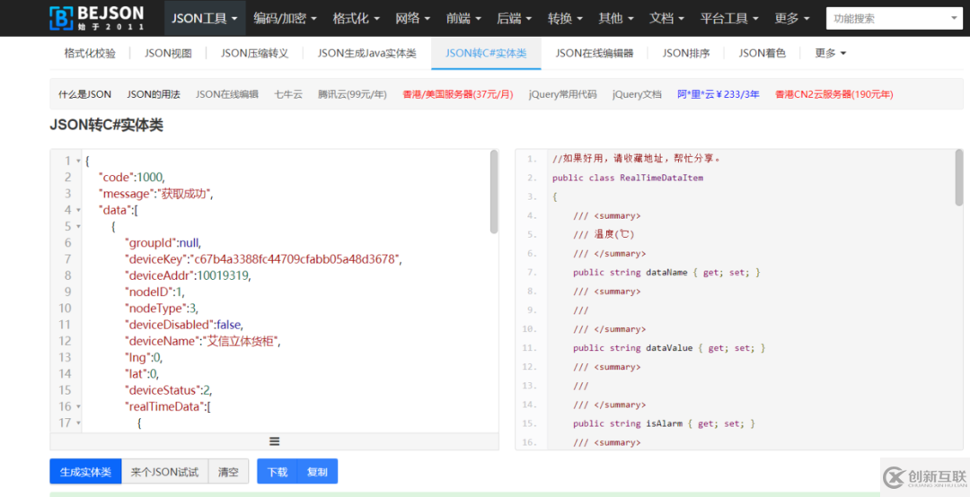
Task: Click the "code":1000 line
Action: click(x=132, y=178)
